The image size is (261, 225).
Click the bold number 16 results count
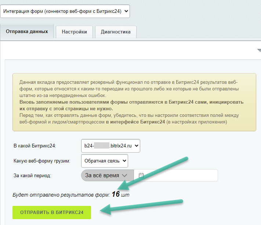pos(116,194)
